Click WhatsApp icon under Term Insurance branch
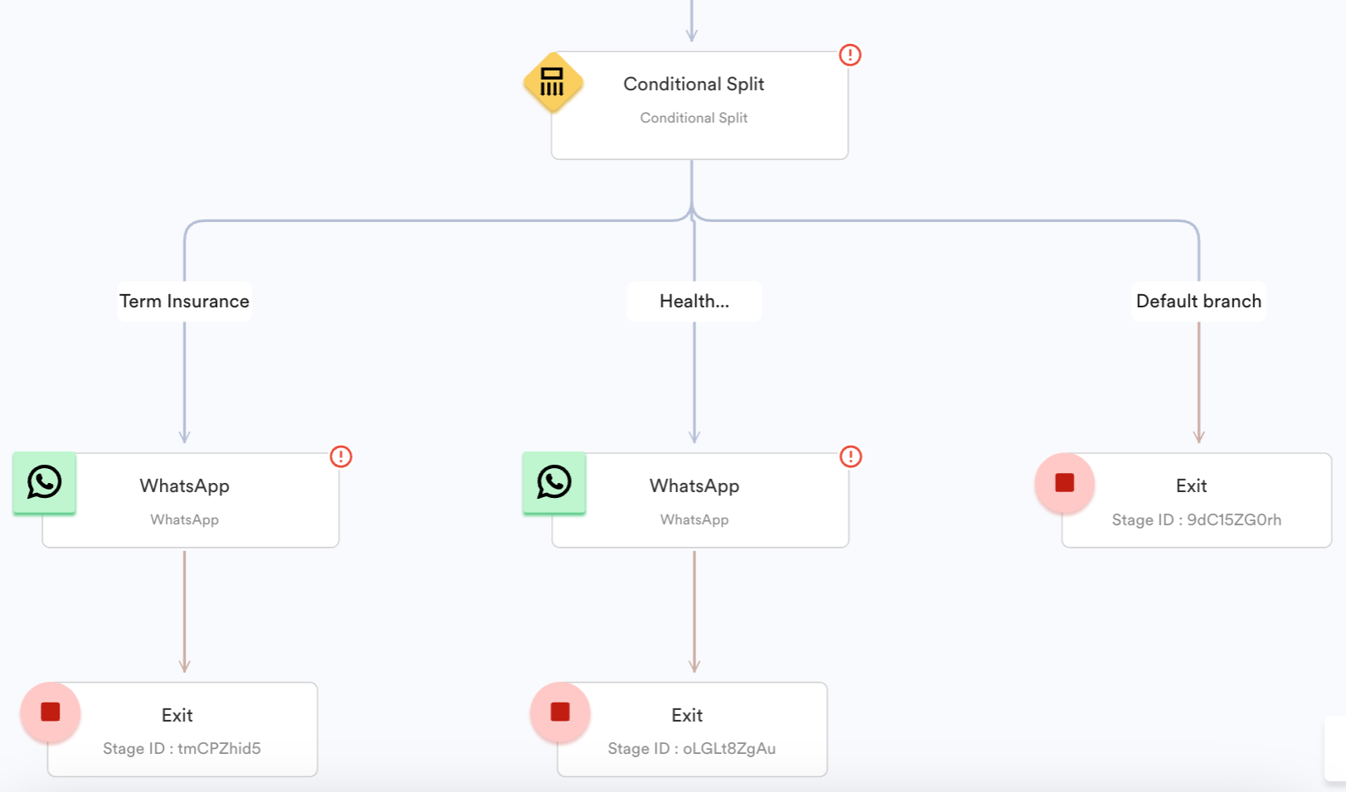The image size is (1346, 792). tap(45, 483)
